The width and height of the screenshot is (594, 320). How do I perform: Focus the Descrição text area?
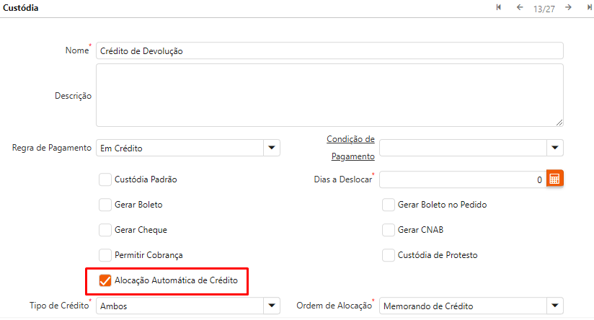pyautogui.click(x=329, y=95)
